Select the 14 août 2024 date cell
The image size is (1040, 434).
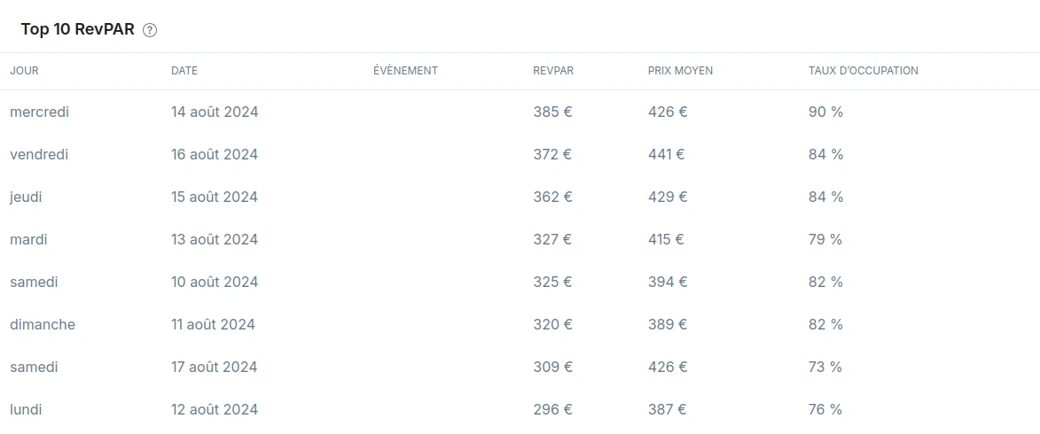215,112
